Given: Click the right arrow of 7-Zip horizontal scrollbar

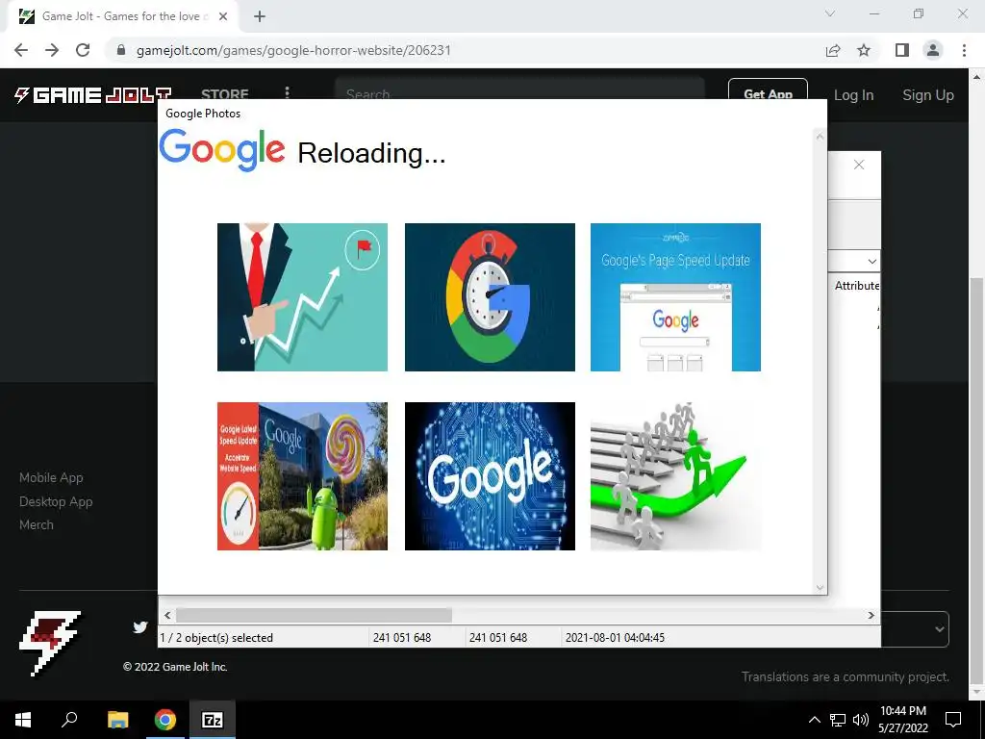Looking at the screenshot, I should tap(871, 615).
